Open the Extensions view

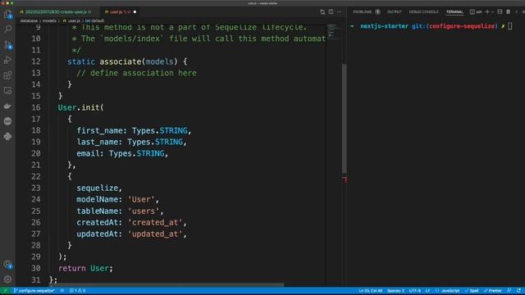[x=7, y=75]
